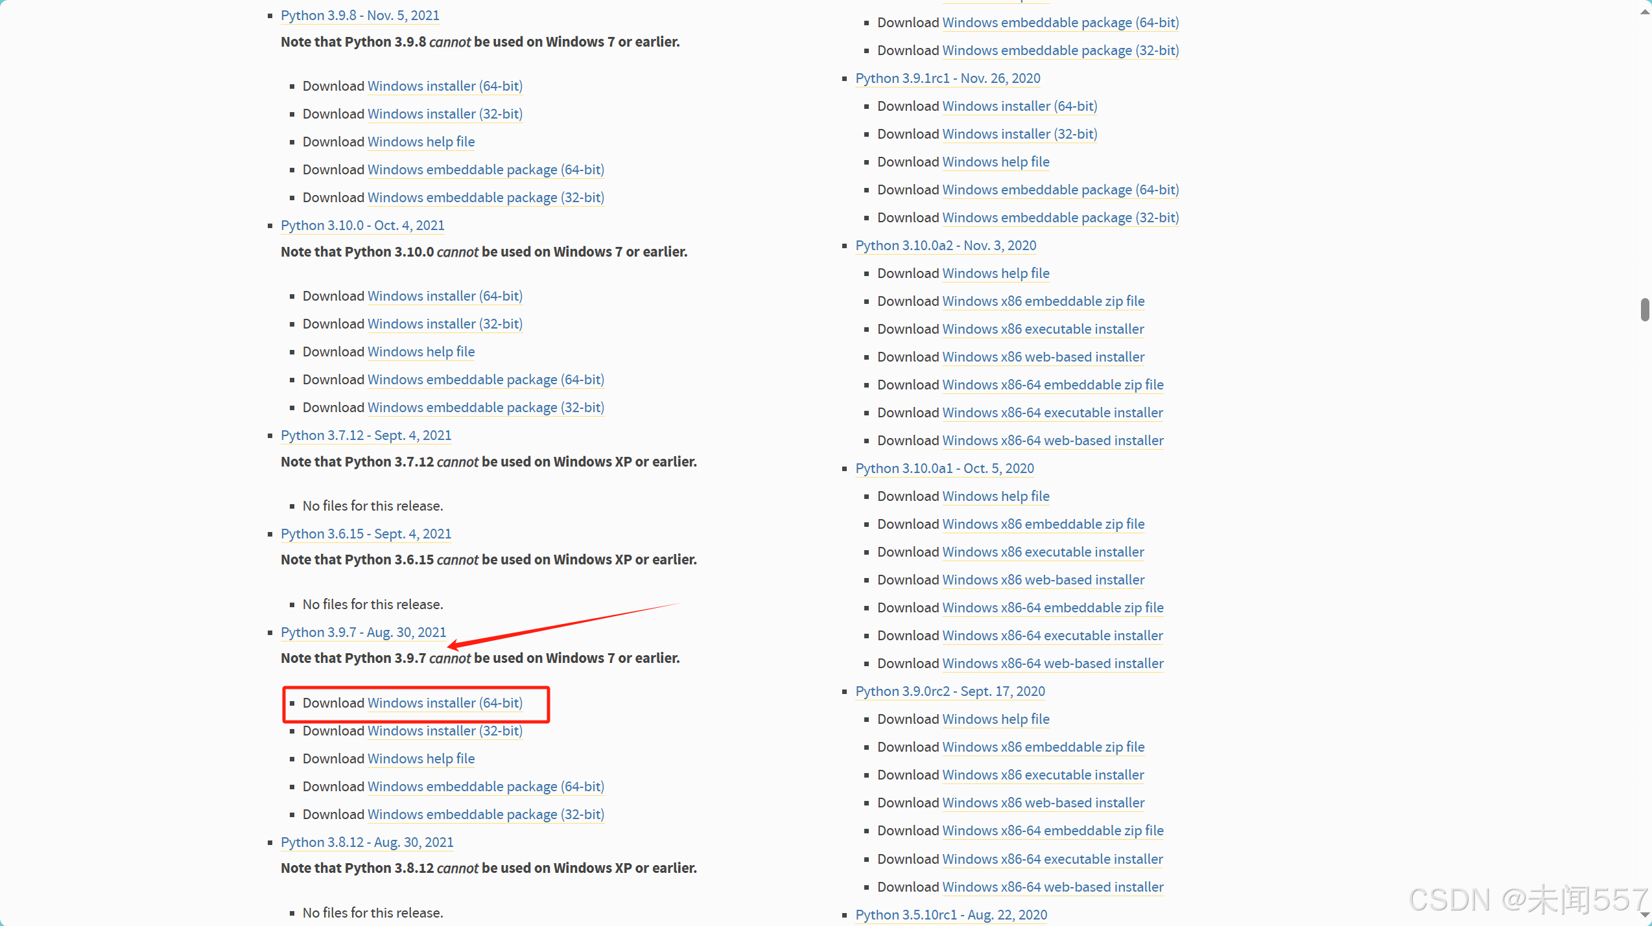Download 3.9.0rc2 Windows x86-64 embeddable zip file
The image size is (1652, 926).
click(1052, 831)
